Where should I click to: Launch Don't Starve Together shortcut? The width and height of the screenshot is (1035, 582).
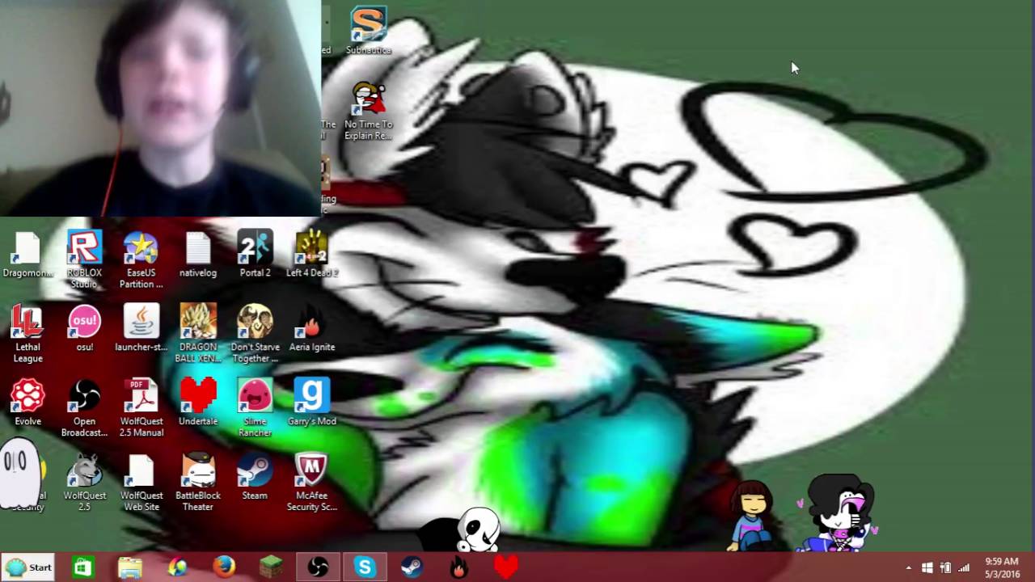(x=255, y=334)
